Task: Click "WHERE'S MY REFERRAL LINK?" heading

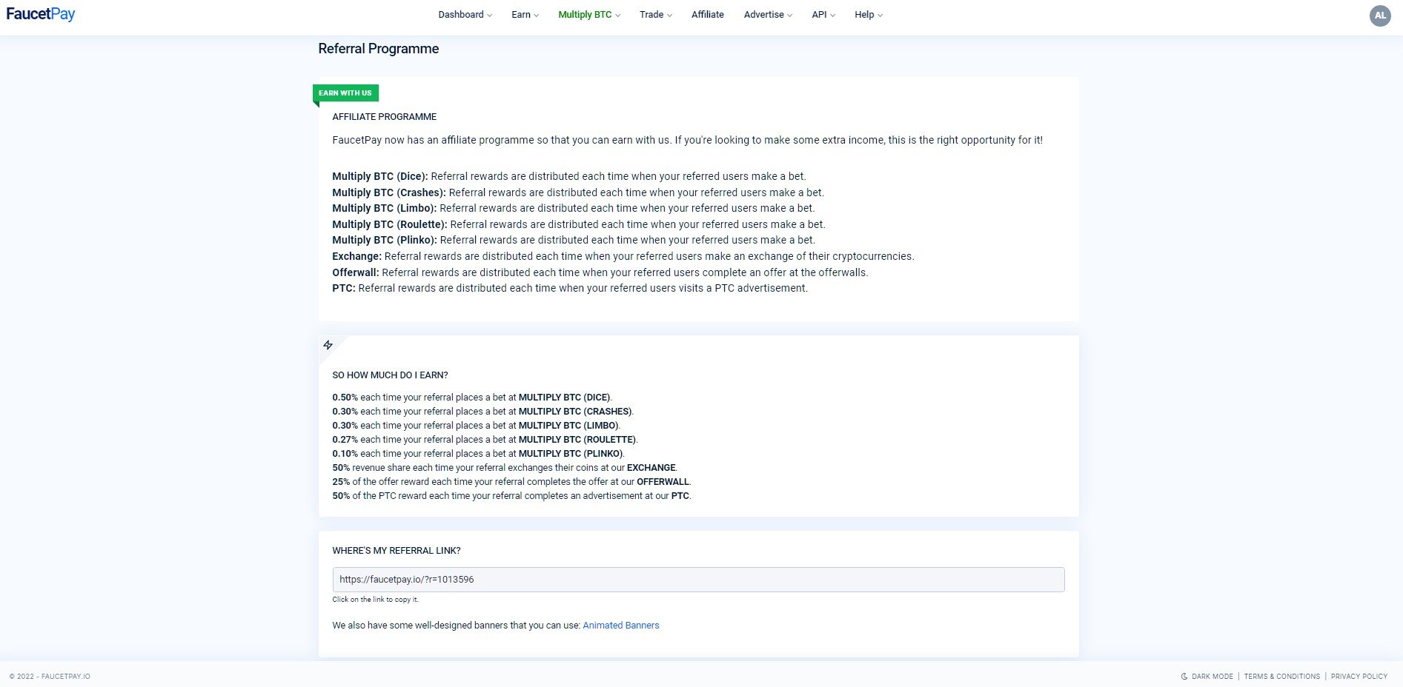Action: tap(397, 551)
